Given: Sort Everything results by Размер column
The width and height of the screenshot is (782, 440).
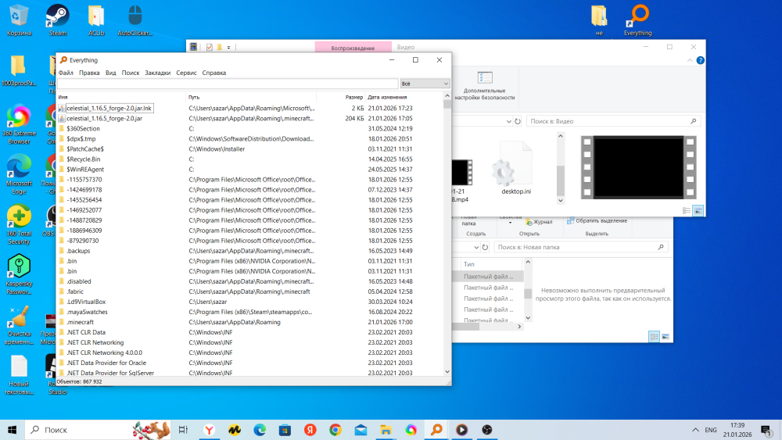Looking at the screenshot, I should point(341,97).
